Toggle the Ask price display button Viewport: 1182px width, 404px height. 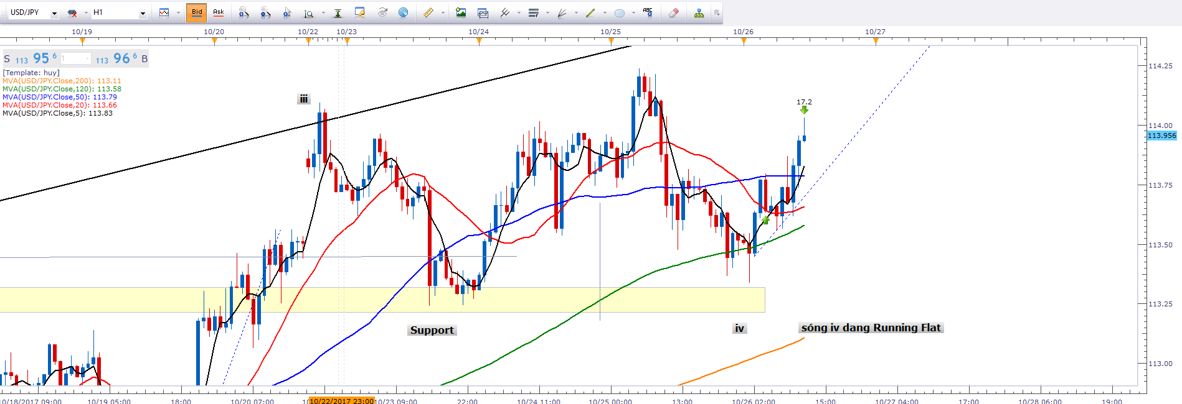(x=218, y=12)
